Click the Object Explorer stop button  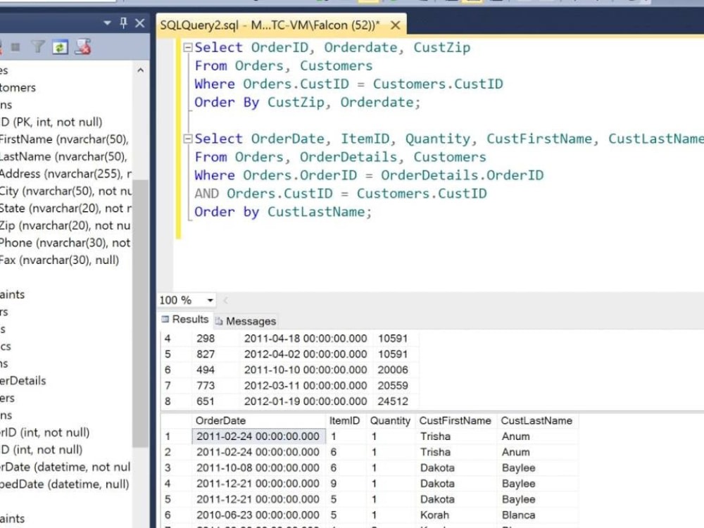(x=15, y=46)
